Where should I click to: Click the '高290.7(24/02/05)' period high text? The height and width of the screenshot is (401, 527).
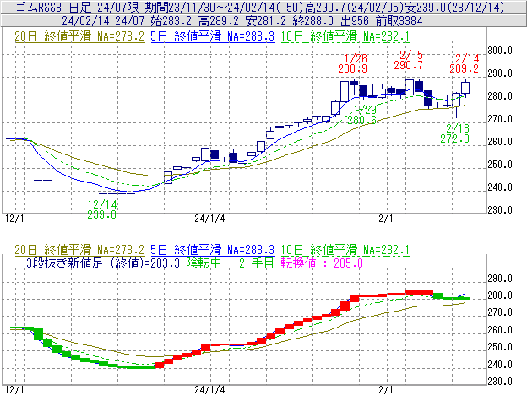354,7
